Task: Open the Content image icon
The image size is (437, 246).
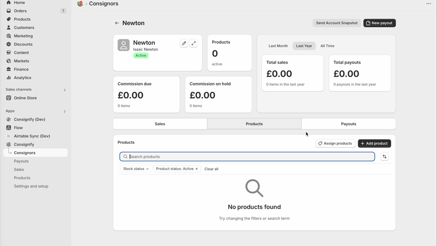Action: pyautogui.click(x=9, y=53)
